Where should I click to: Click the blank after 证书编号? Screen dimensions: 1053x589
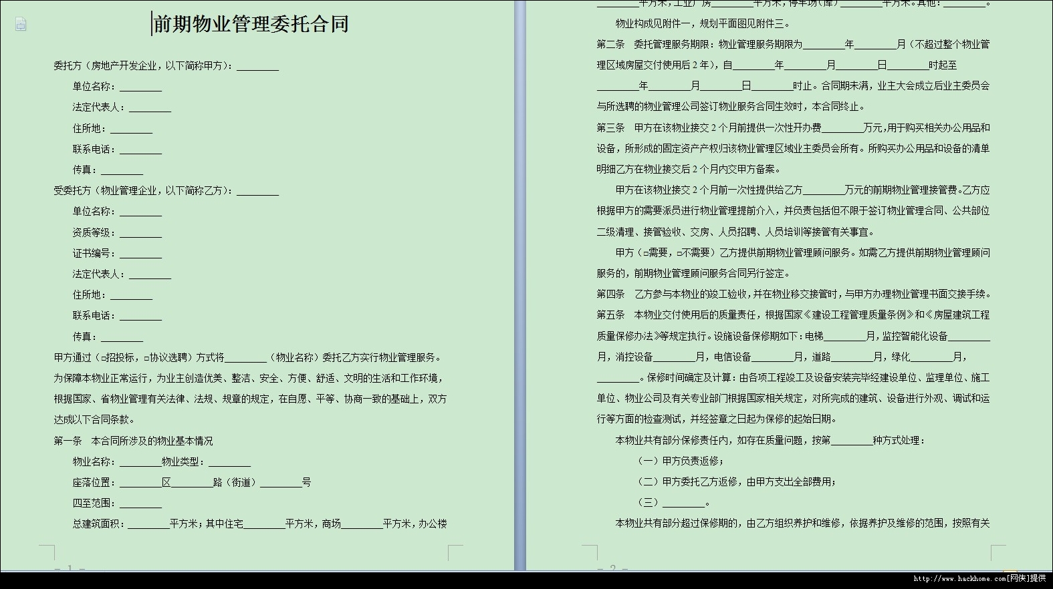pyautogui.click(x=140, y=254)
